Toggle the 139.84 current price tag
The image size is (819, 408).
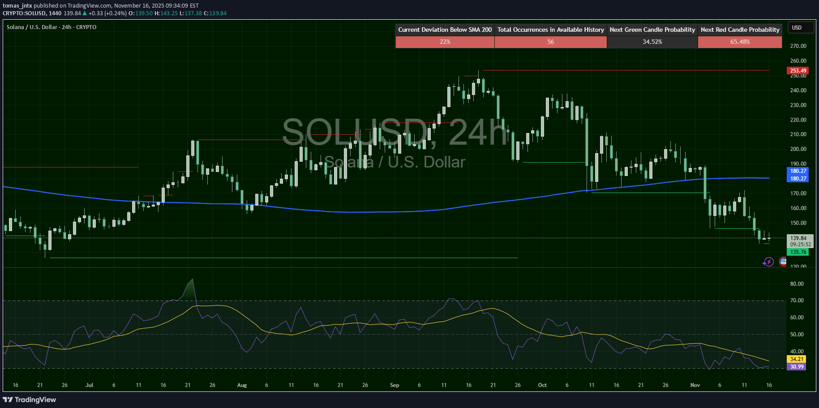[798, 238]
